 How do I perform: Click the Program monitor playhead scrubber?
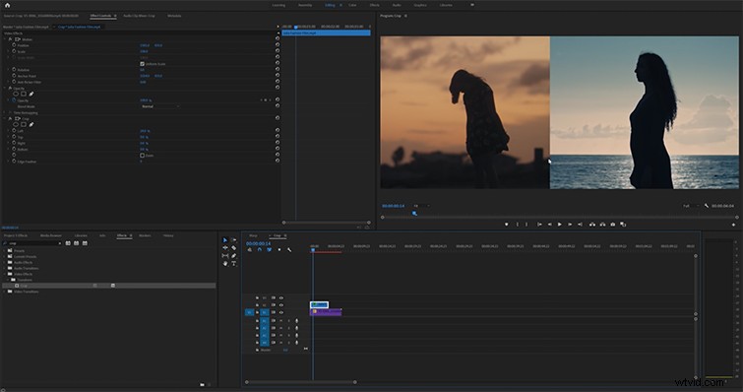tap(414, 214)
